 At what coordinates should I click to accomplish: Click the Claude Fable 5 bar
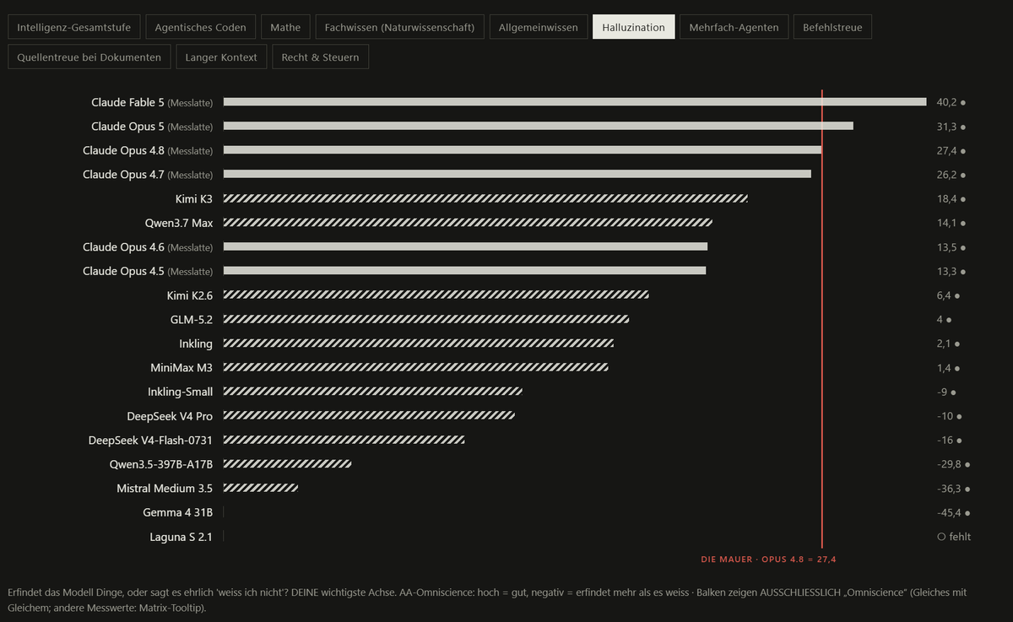pos(575,102)
